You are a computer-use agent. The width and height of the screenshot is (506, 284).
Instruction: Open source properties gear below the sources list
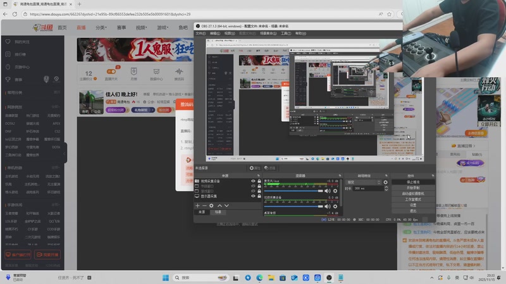tap(211, 206)
